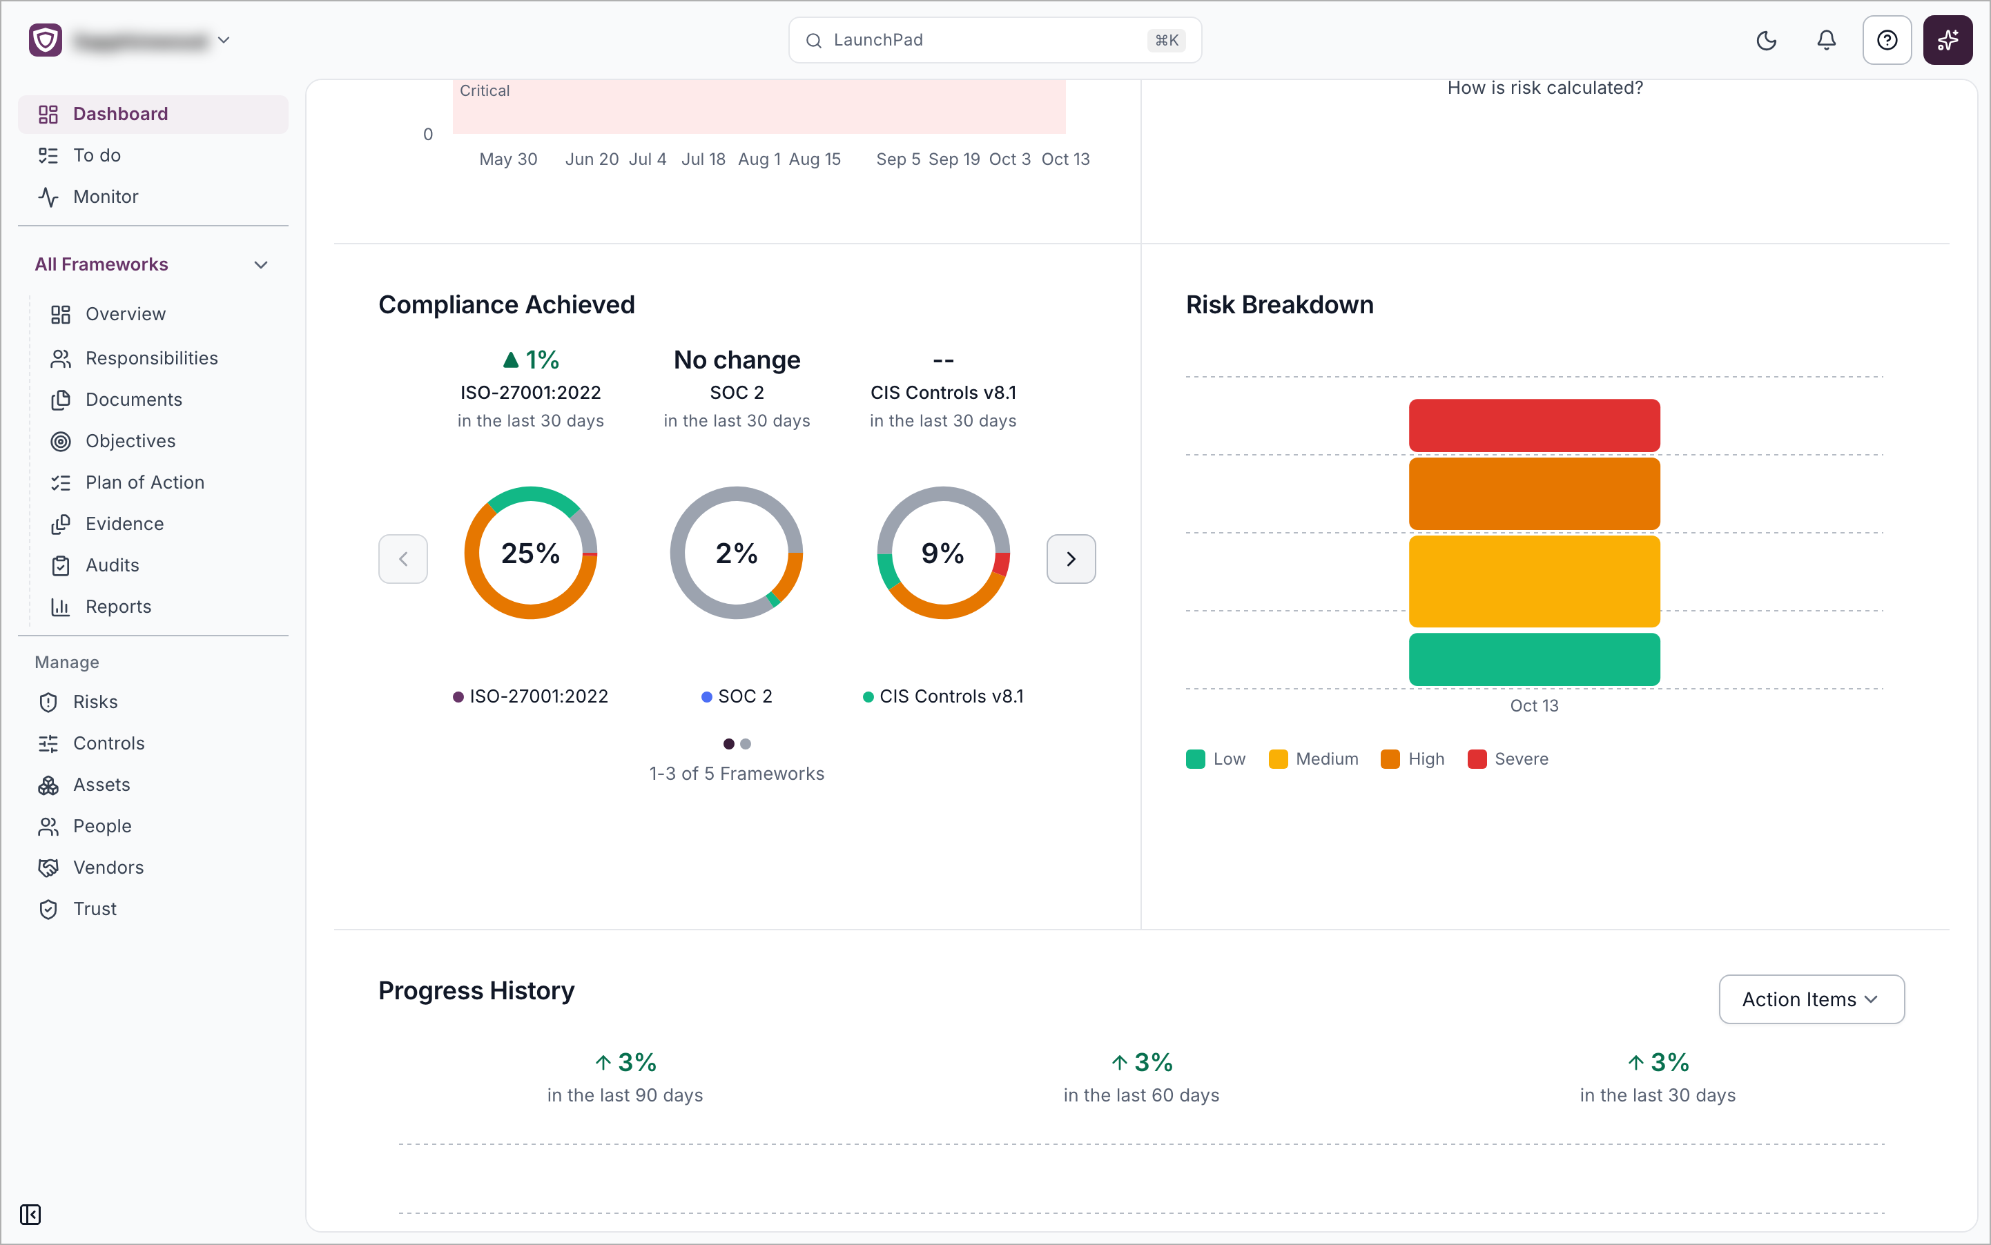Click the Risks shield icon

point(48,702)
